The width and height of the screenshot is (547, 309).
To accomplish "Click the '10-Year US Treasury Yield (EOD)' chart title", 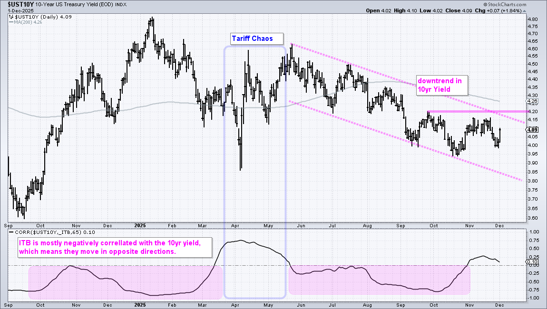I will 74,5.
